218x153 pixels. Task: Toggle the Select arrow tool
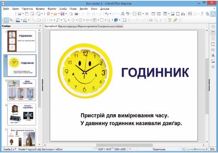tap(5, 20)
